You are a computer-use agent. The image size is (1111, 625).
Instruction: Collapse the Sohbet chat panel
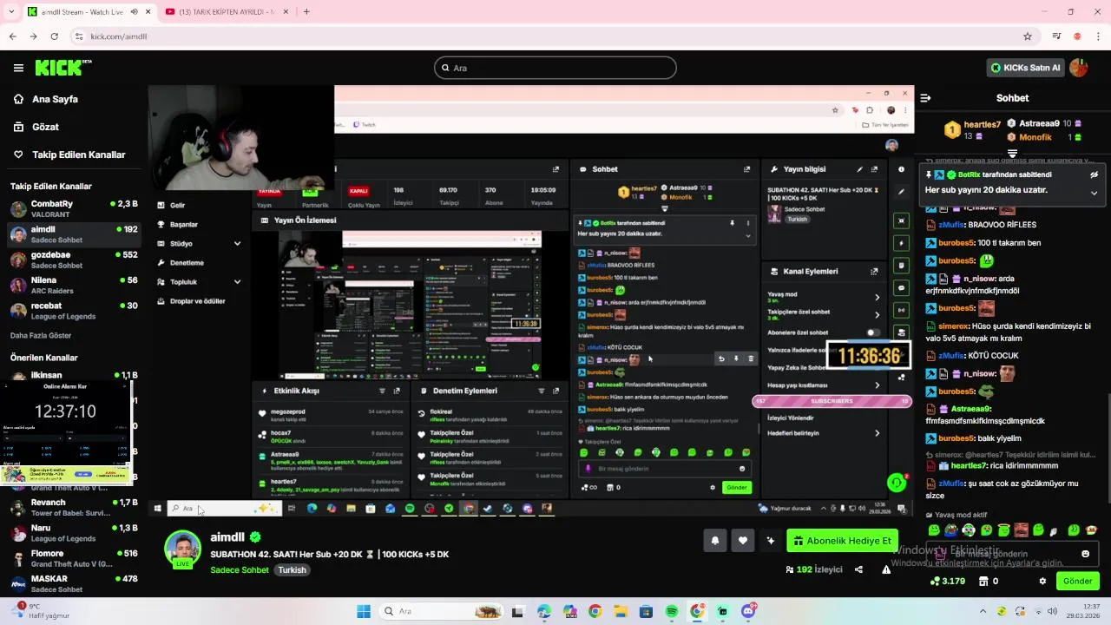[x=925, y=98]
